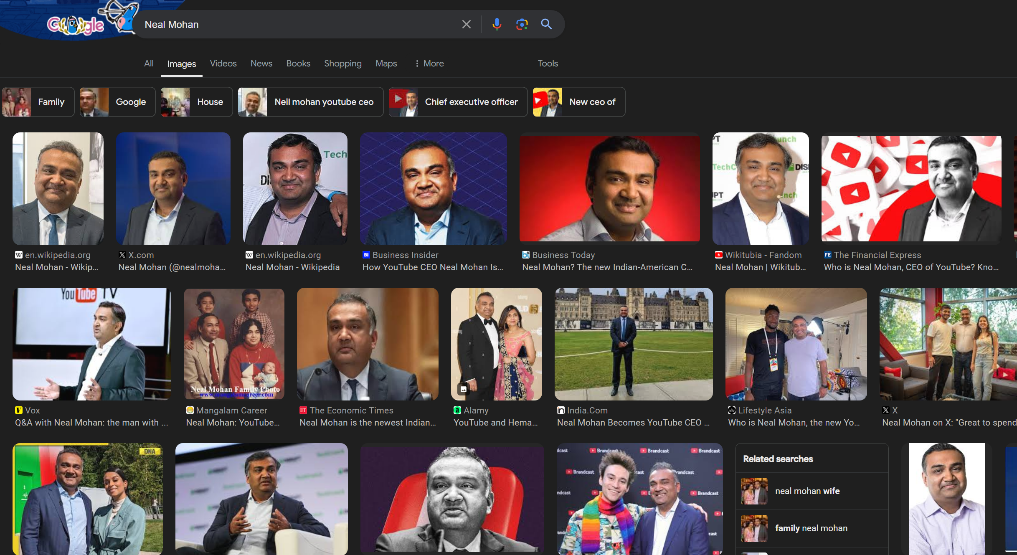Image resolution: width=1017 pixels, height=555 pixels.
Task: Open 'Neal Mohan | Wikitub...' title link
Action: 761,267
